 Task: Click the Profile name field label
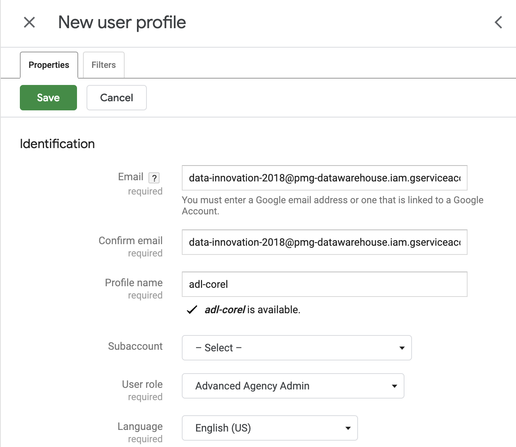(134, 283)
